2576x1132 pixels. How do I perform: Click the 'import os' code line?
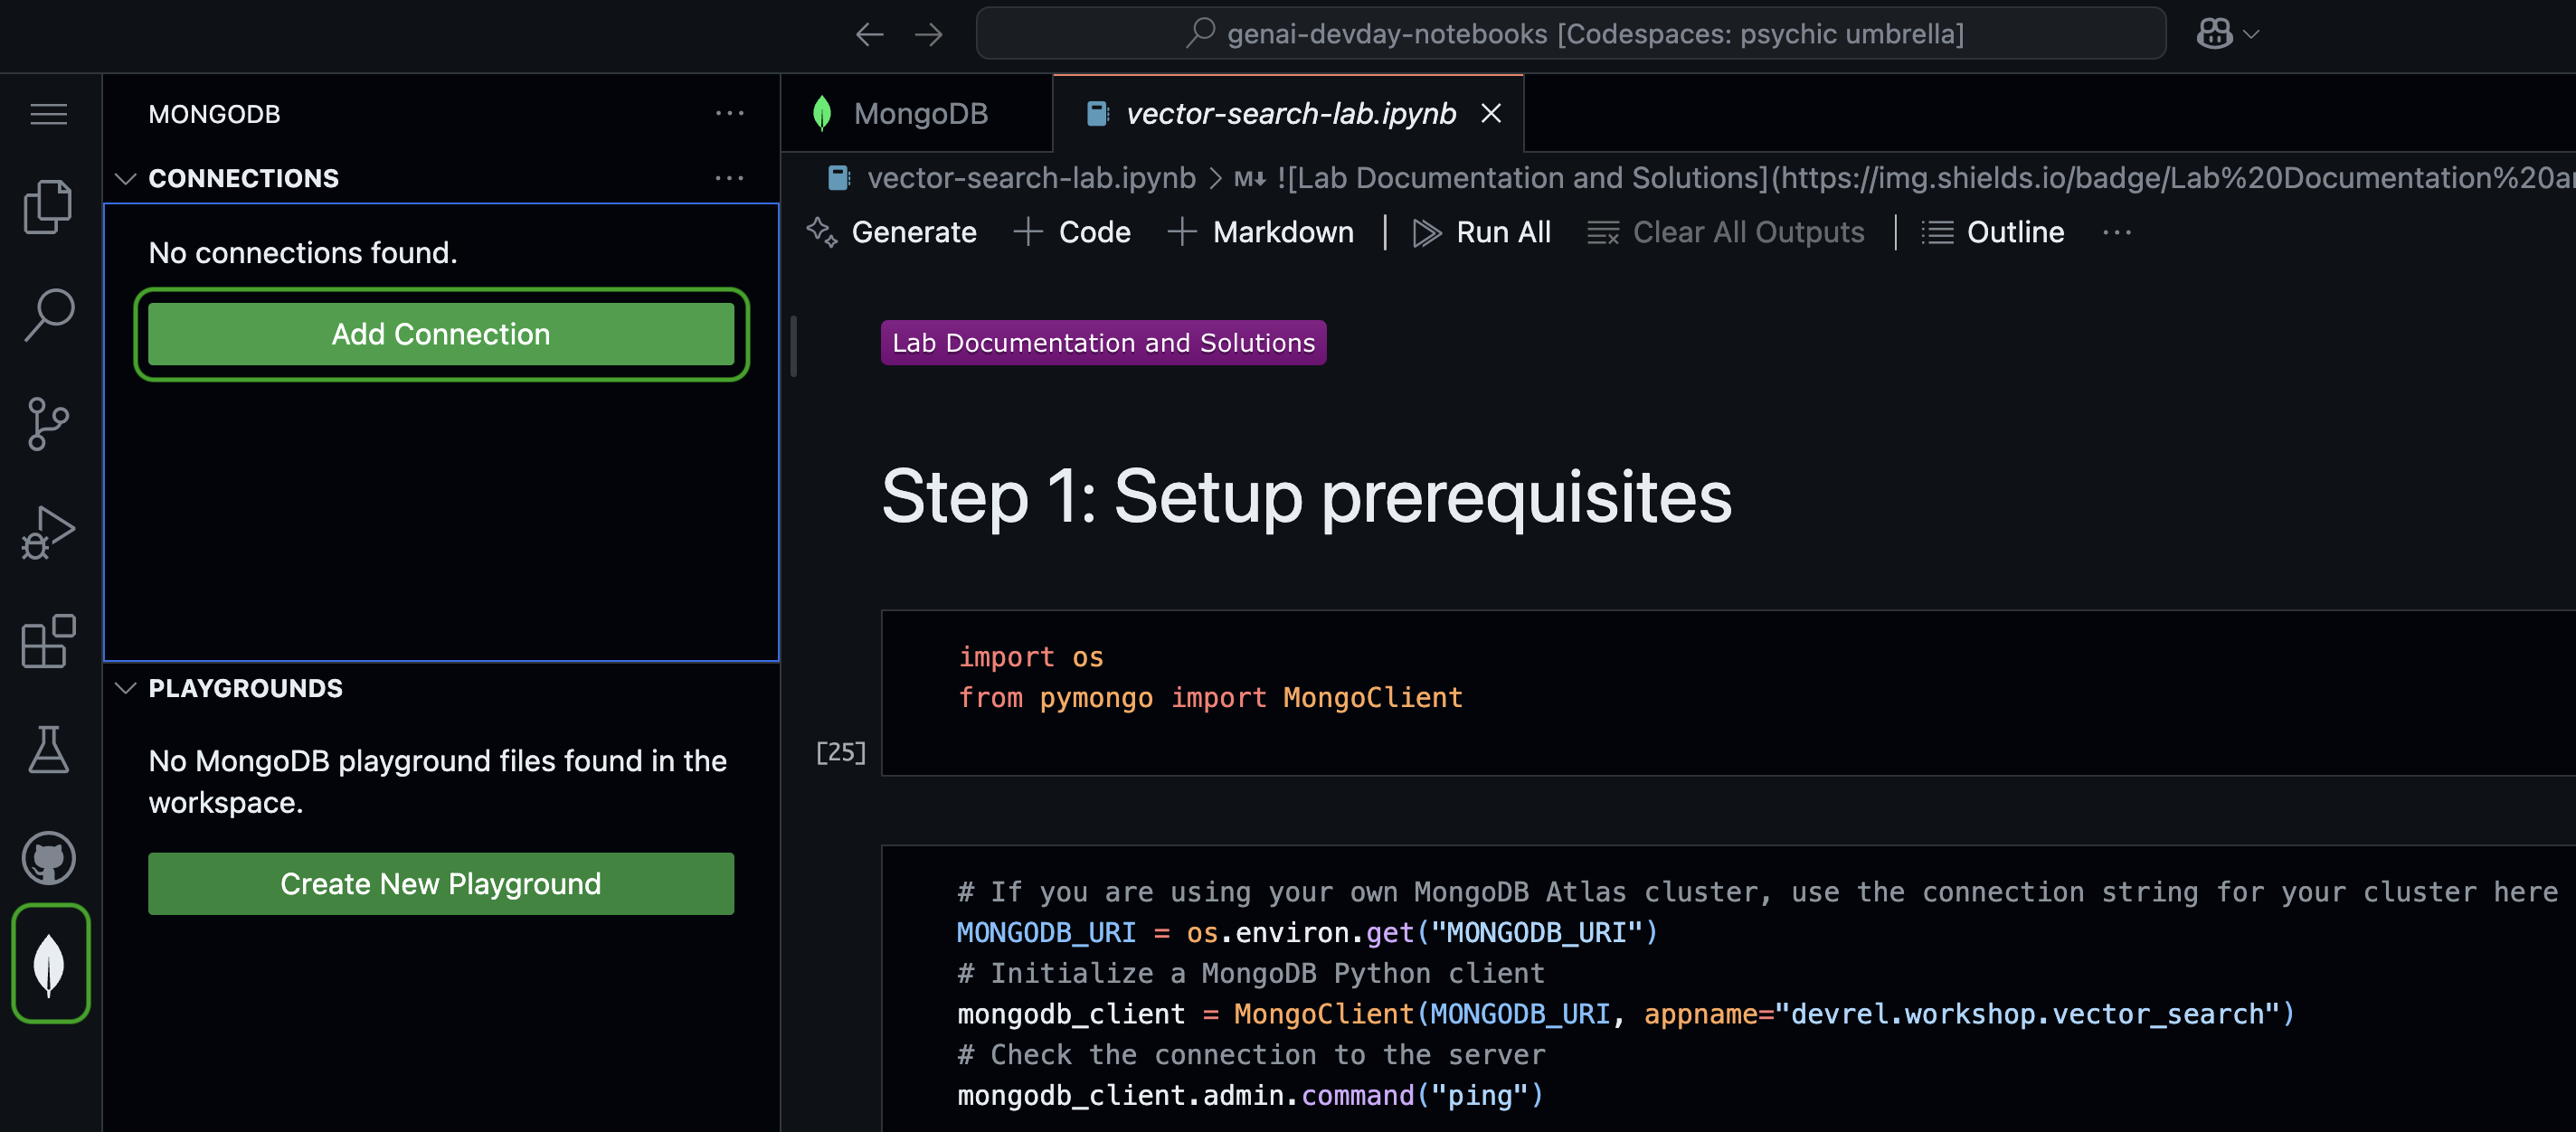[x=1030, y=657]
